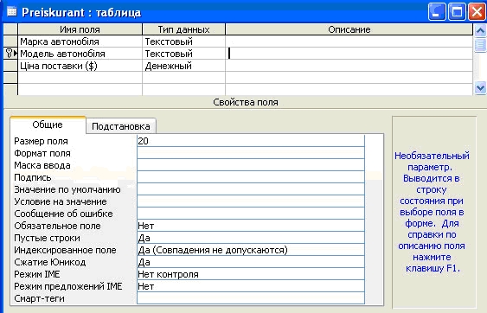The image size is (487, 313).
Task: Open the Индексированное поле value field
Action: [251, 250]
